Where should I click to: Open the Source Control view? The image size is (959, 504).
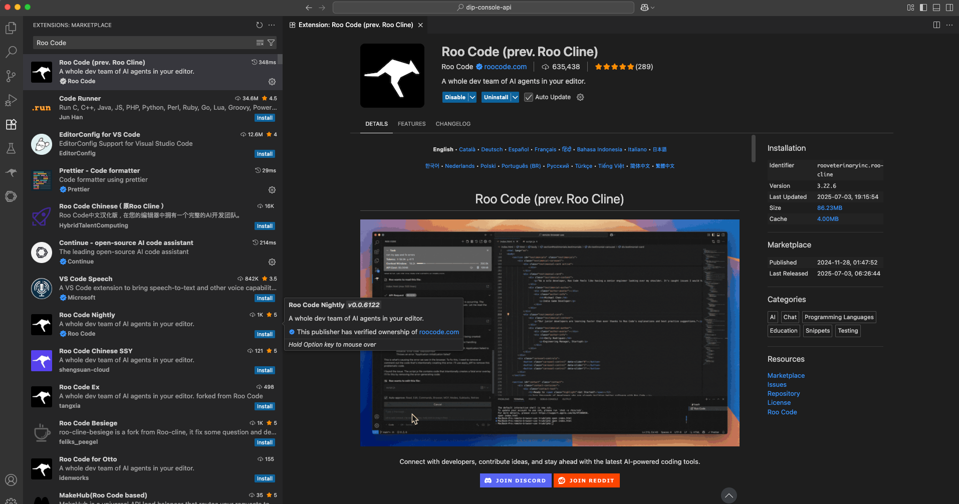coord(11,76)
